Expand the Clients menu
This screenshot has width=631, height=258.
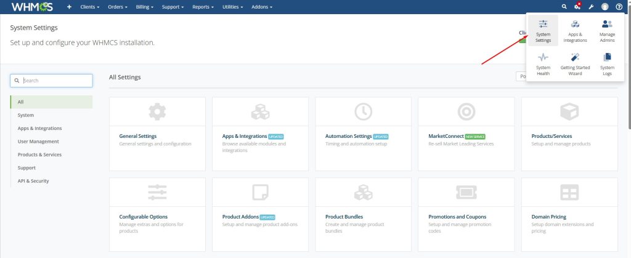pos(90,7)
